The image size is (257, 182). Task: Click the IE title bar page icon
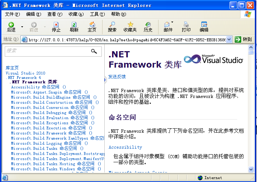point(5,5)
